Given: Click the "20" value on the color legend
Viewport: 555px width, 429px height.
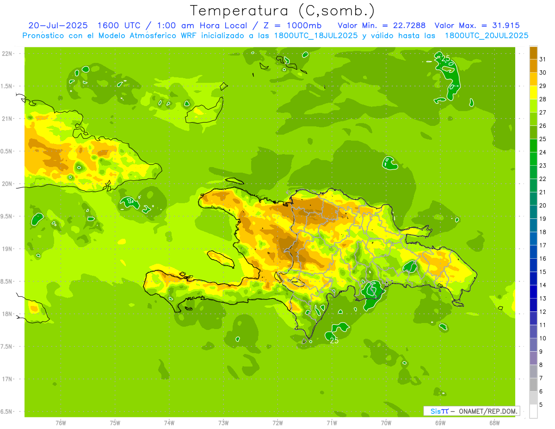Looking at the screenshot, I should [543, 205].
